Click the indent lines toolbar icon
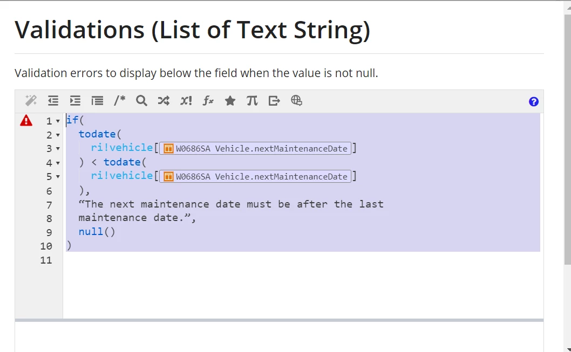 click(75, 100)
